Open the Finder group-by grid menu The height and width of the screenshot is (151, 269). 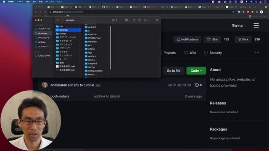coord(127,20)
